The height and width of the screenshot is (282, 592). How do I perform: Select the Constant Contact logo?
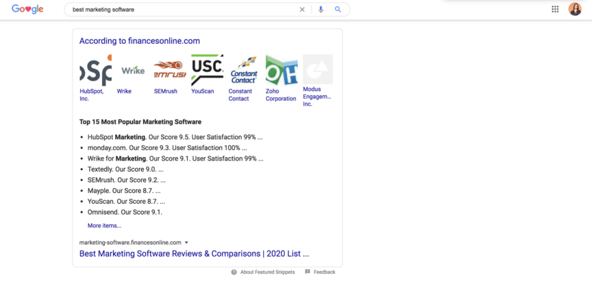click(x=244, y=70)
